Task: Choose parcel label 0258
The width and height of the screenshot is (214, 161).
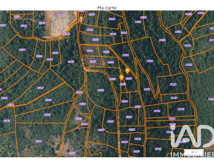Action: click(38, 141)
